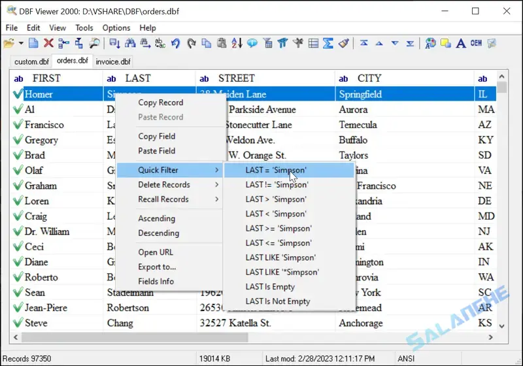Click the vertical scrollbar down arrow

click(x=501, y=326)
